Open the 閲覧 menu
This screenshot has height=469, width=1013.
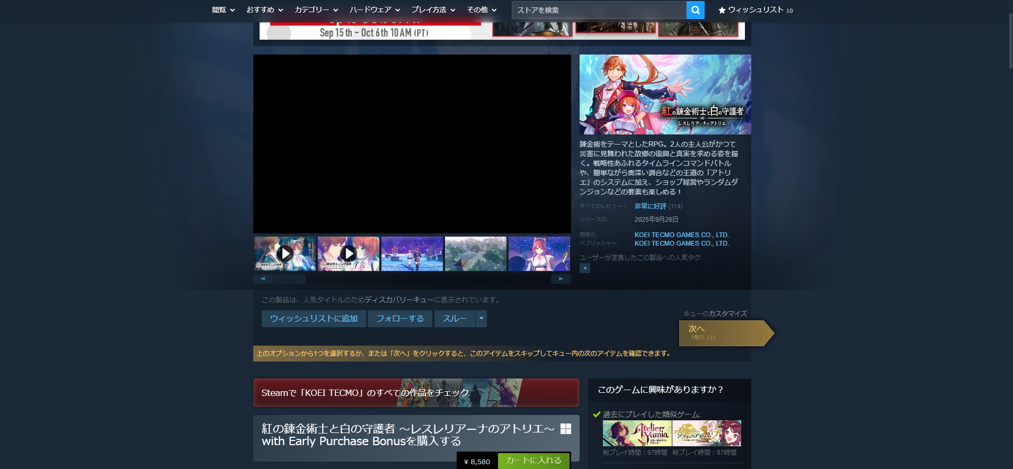pos(223,10)
